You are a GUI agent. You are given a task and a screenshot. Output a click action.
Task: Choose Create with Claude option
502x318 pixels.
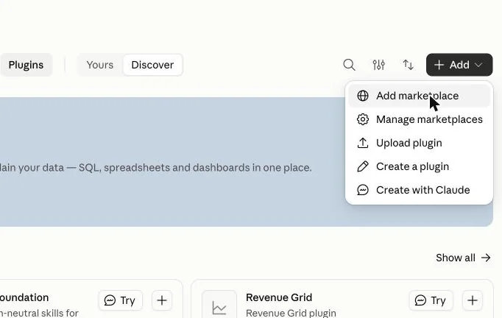click(x=419, y=190)
